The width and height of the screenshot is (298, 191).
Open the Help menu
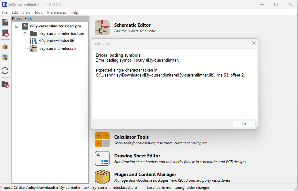pyautogui.click(x=74, y=12)
